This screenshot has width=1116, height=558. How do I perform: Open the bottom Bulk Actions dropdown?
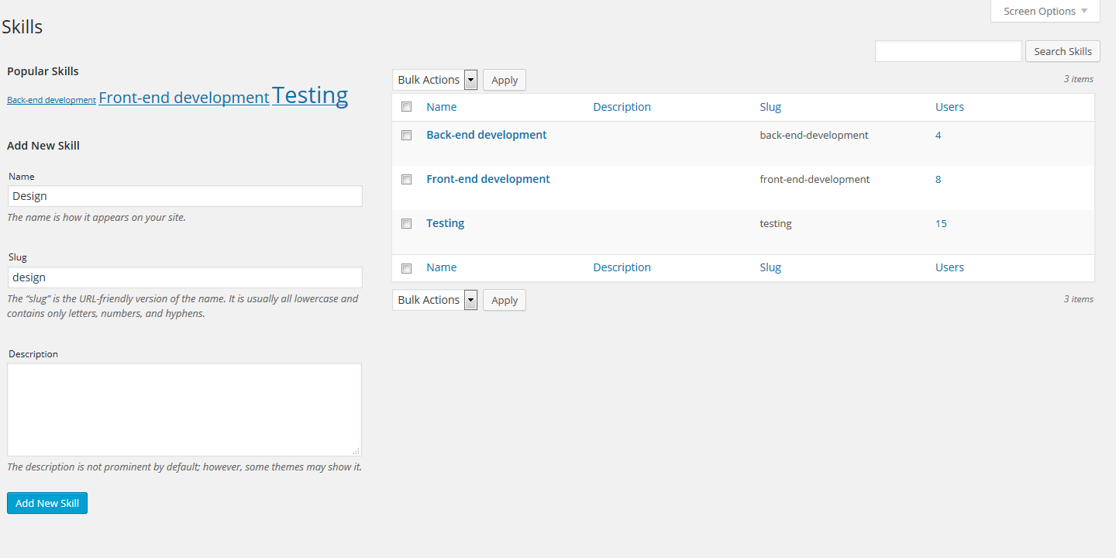point(434,300)
